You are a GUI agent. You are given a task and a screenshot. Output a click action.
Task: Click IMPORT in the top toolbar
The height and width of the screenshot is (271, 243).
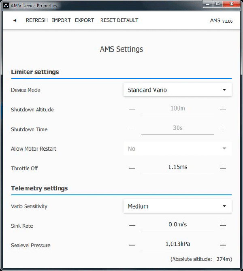pos(61,20)
